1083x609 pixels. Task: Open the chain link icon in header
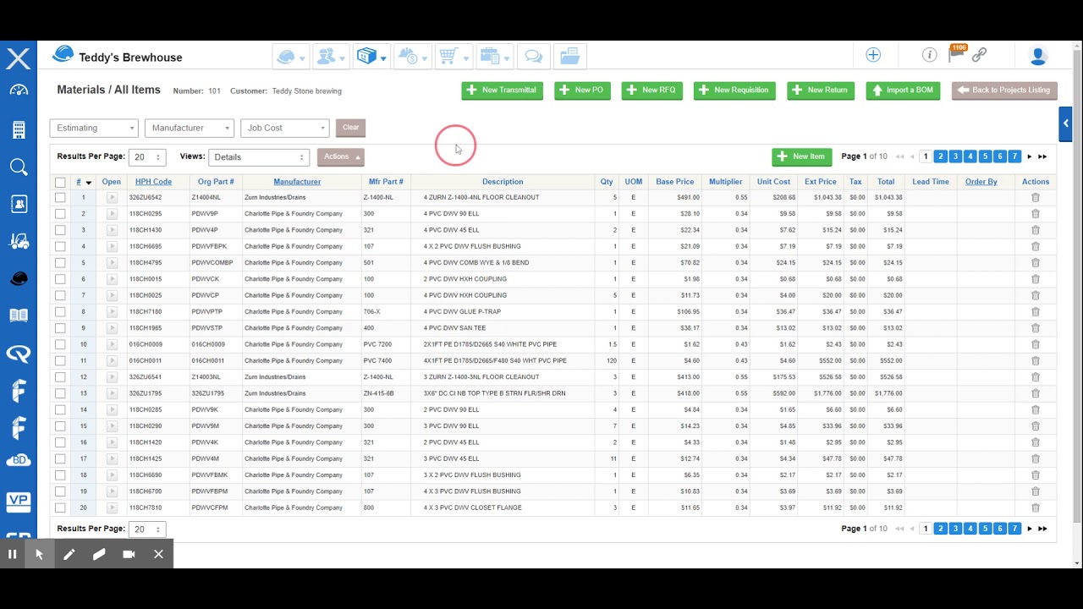click(979, 55)
